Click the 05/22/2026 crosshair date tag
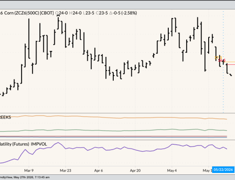The width and height of the screenshot is (235, 180). [x=223, y=170]
